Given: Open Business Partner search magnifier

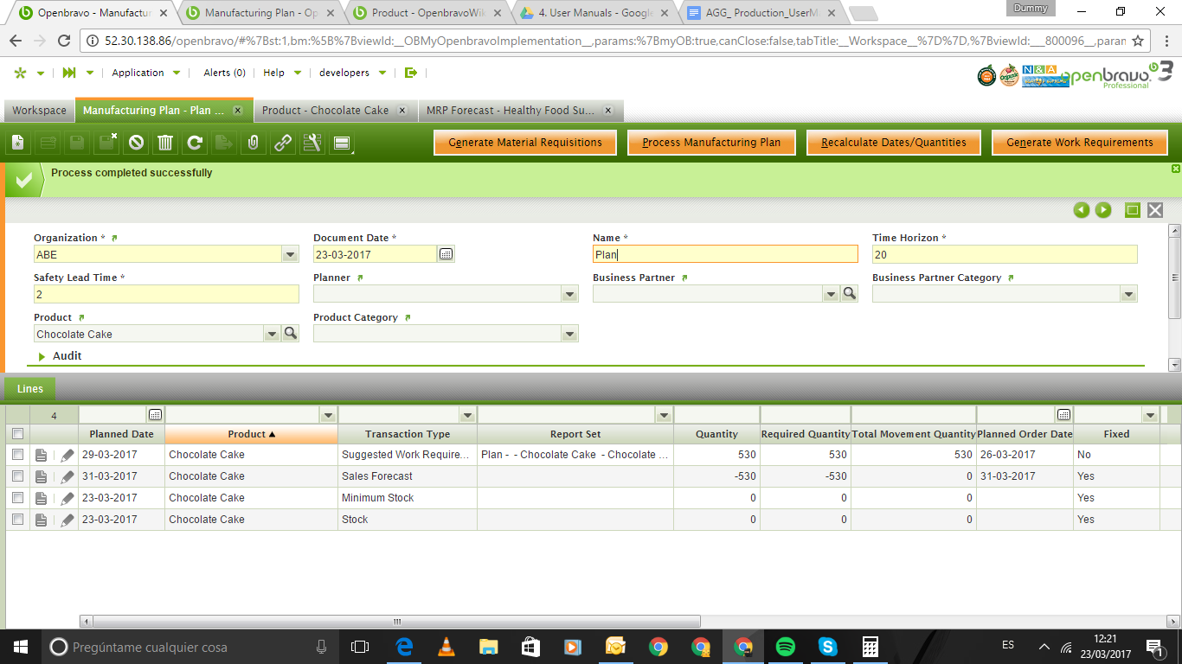Looking at the screenshot, I should click(x=850, y=294).
